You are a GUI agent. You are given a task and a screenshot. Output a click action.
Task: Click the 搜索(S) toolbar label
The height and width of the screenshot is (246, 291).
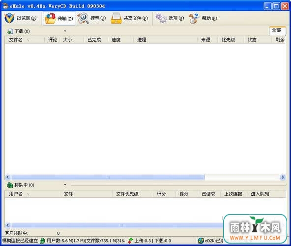(98, 18)
